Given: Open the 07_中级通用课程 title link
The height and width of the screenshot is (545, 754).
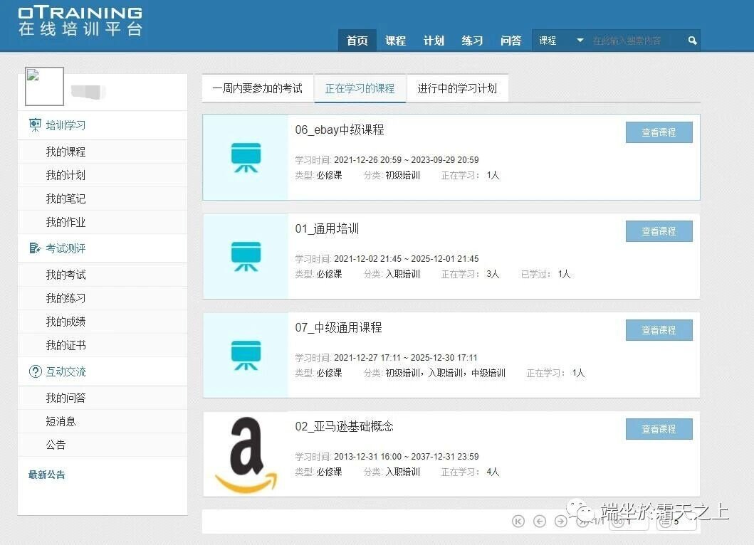Looking at the screenshot, I should 339,327.
